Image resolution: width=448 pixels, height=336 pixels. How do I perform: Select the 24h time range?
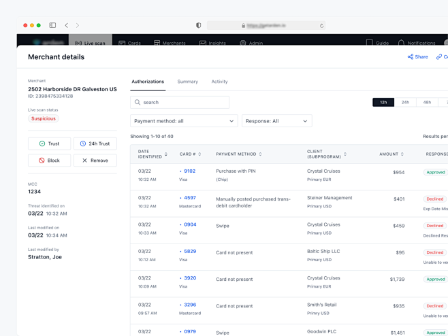pos(405,102)
